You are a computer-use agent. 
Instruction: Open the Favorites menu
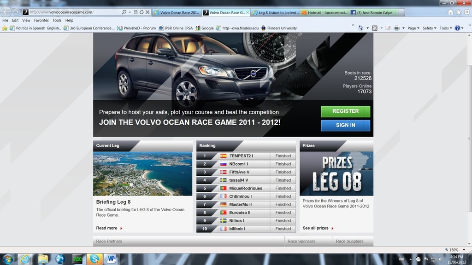pos(41,20)
